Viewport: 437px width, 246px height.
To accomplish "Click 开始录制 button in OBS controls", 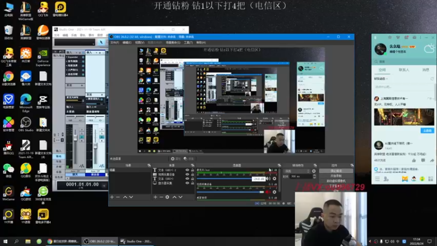I will [x=336, y=176].
